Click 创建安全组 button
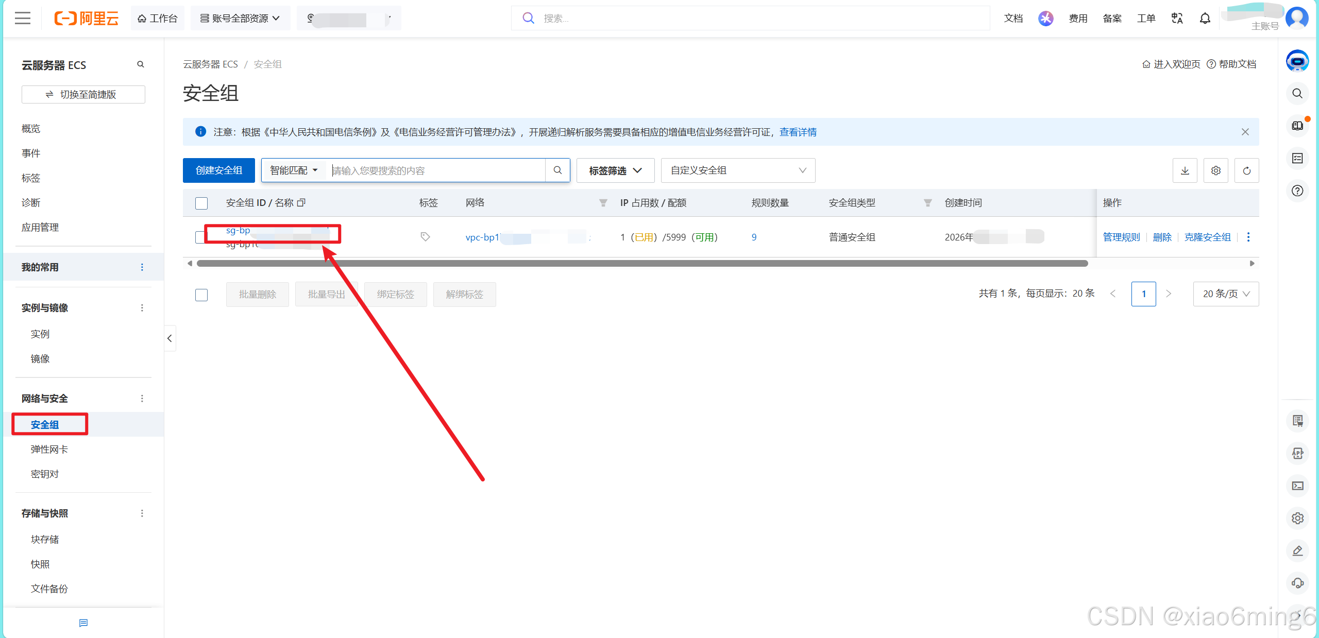 [219, 170]
